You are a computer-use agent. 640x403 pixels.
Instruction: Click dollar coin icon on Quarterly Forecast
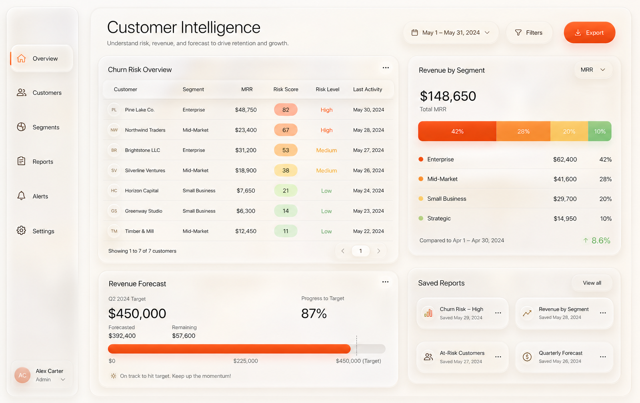pyautogui.click(x=527, y=357)
